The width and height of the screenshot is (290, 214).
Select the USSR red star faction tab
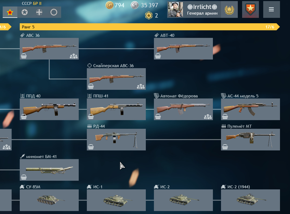click(x=10, y=12)
